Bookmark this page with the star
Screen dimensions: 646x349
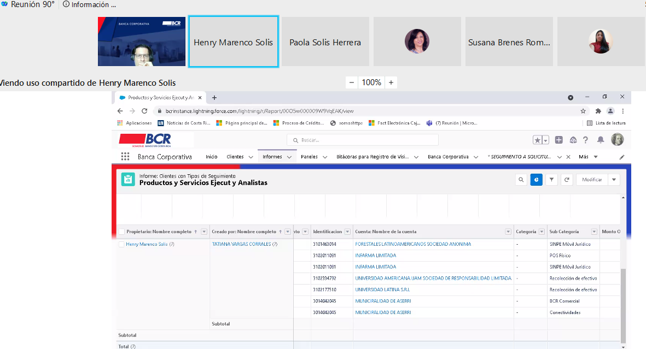[583, 111]
